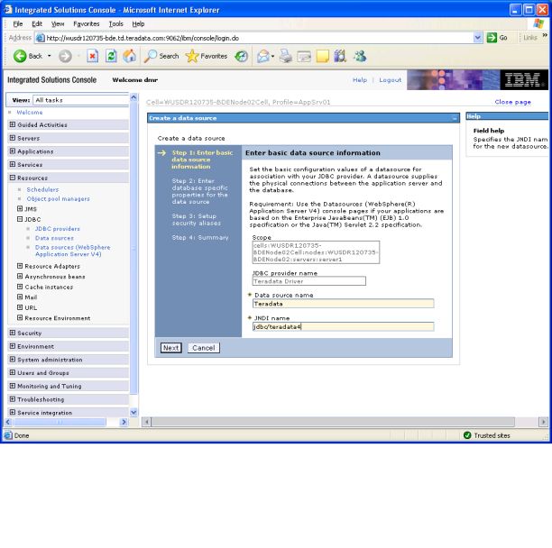Open Search from the toolbar
Viewport: 552px width, 548px height.
pyautogui.click(x=161, y=56)
